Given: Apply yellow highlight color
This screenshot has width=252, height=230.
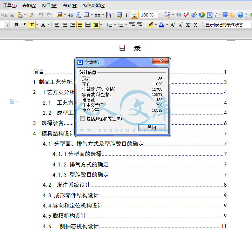Looking at the screenshot, I should [x=151, y=25].
